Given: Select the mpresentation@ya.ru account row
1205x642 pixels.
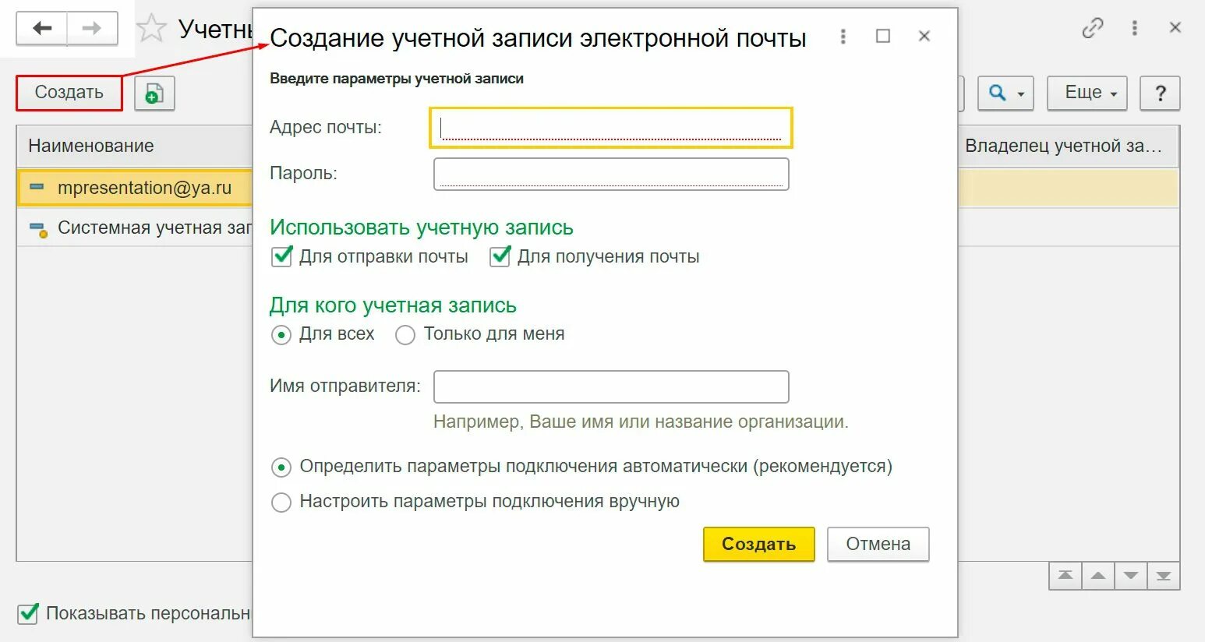Looking at the screenshot, I should pos(136,189).
